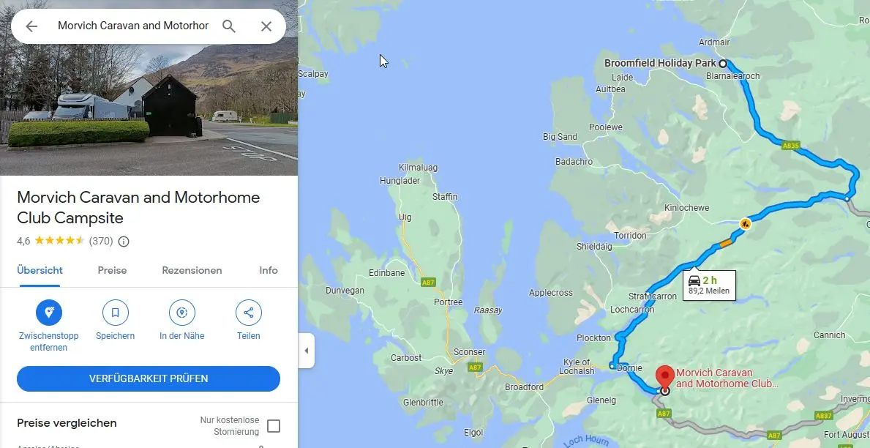Click the rating info icon
Screen dimensions: 870x448
[124, 242]
